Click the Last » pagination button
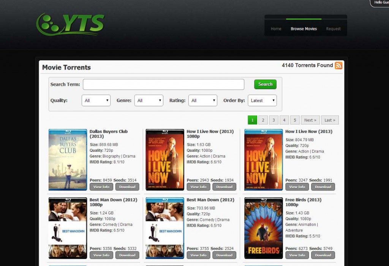Viewport: 389px width, 266px height. tap(330, 120)
